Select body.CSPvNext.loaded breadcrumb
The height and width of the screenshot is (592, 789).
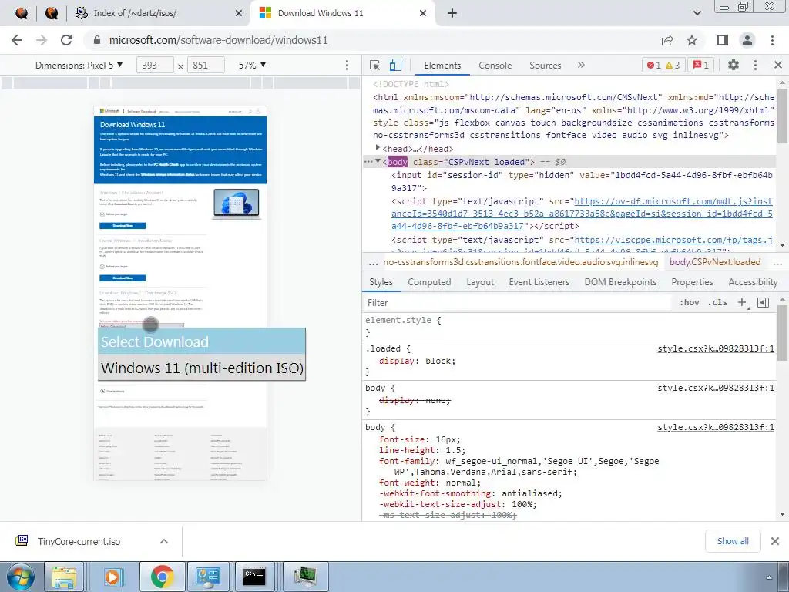click(715, 262)
